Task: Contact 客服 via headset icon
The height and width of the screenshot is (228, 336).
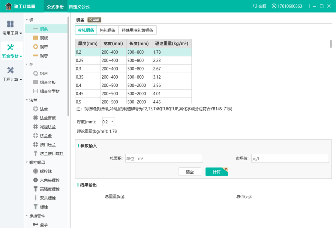Action: coord(255,6)
